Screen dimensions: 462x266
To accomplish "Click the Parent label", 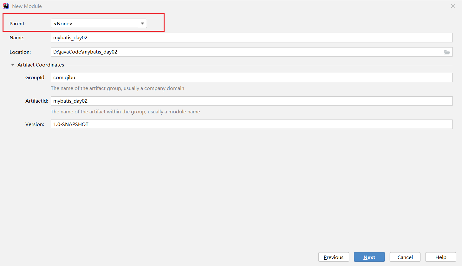I will (18, 24).
